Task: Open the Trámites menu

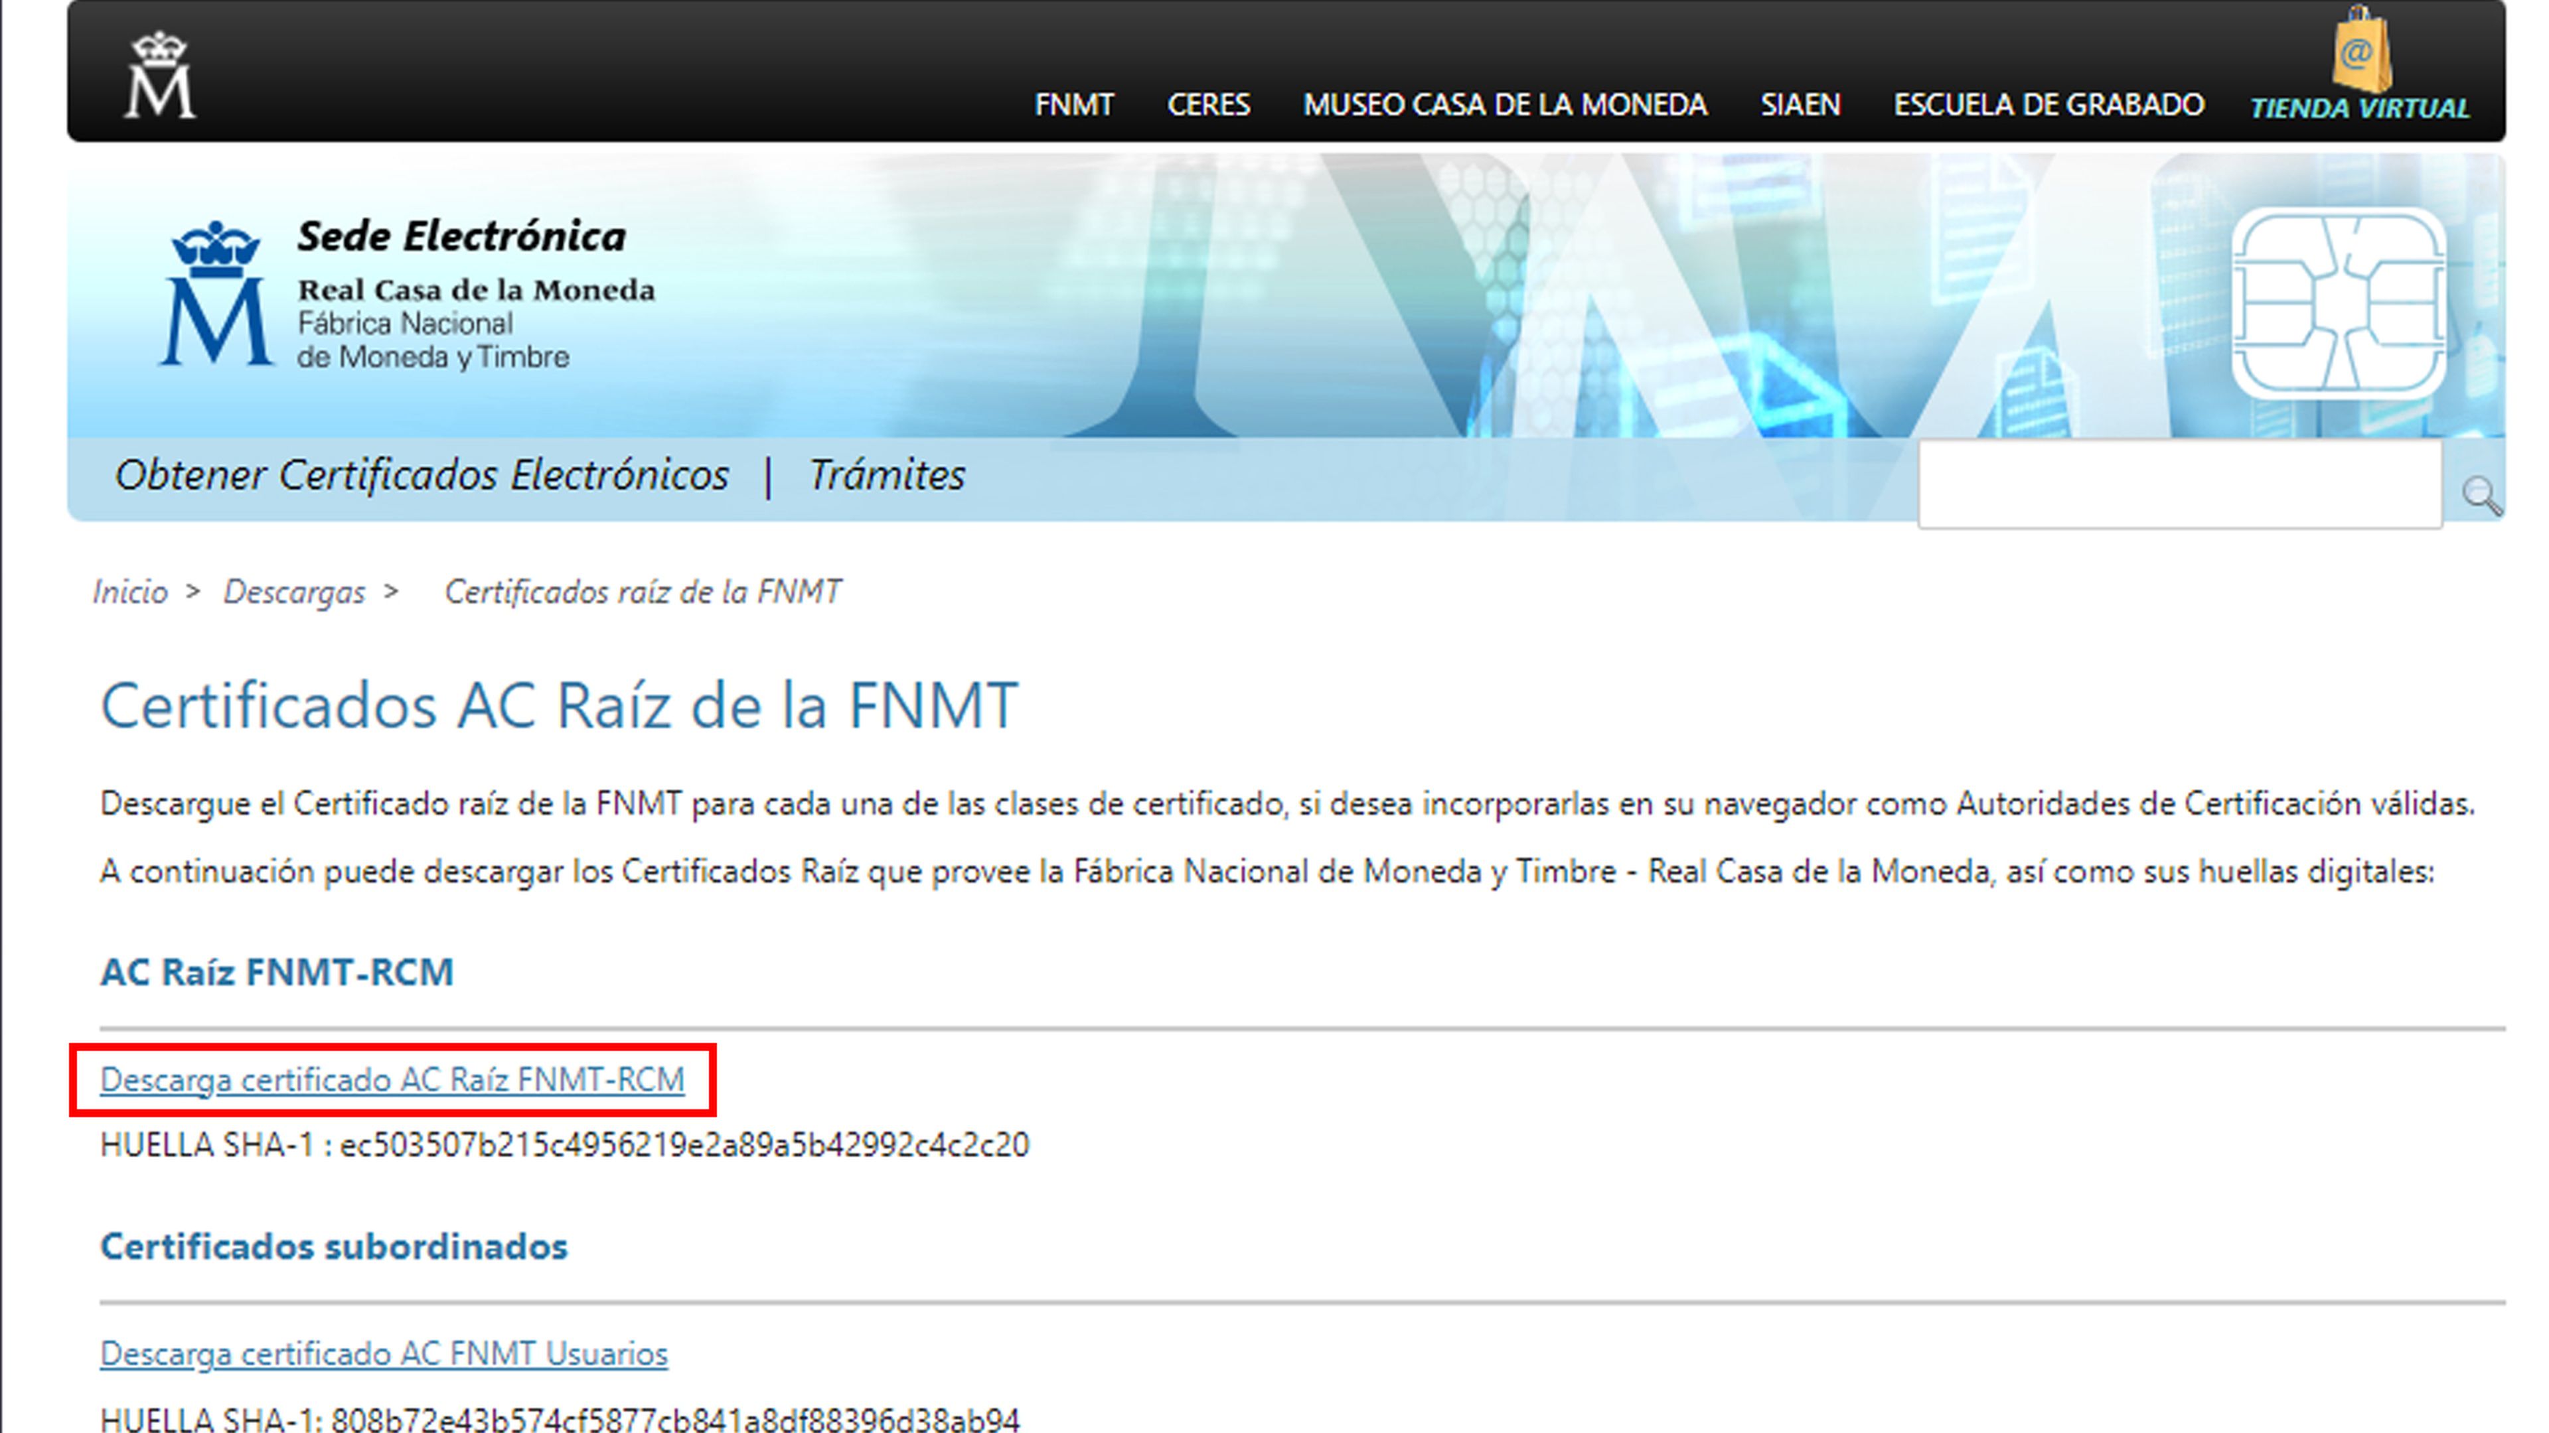Action: click(x=887, y=476)
